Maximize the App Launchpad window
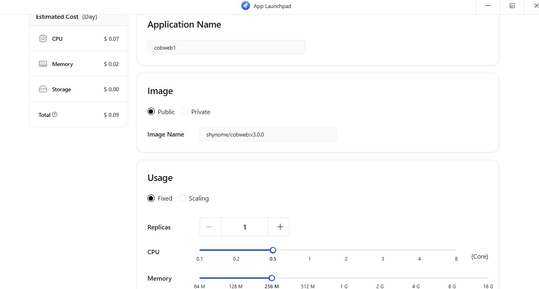 tap(512, 6)
